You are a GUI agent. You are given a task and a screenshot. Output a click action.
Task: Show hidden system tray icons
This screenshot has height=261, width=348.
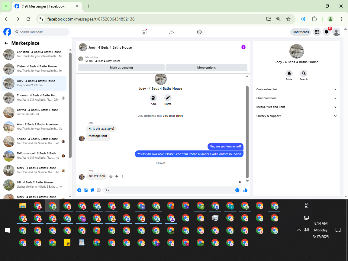tap(299, 230)
